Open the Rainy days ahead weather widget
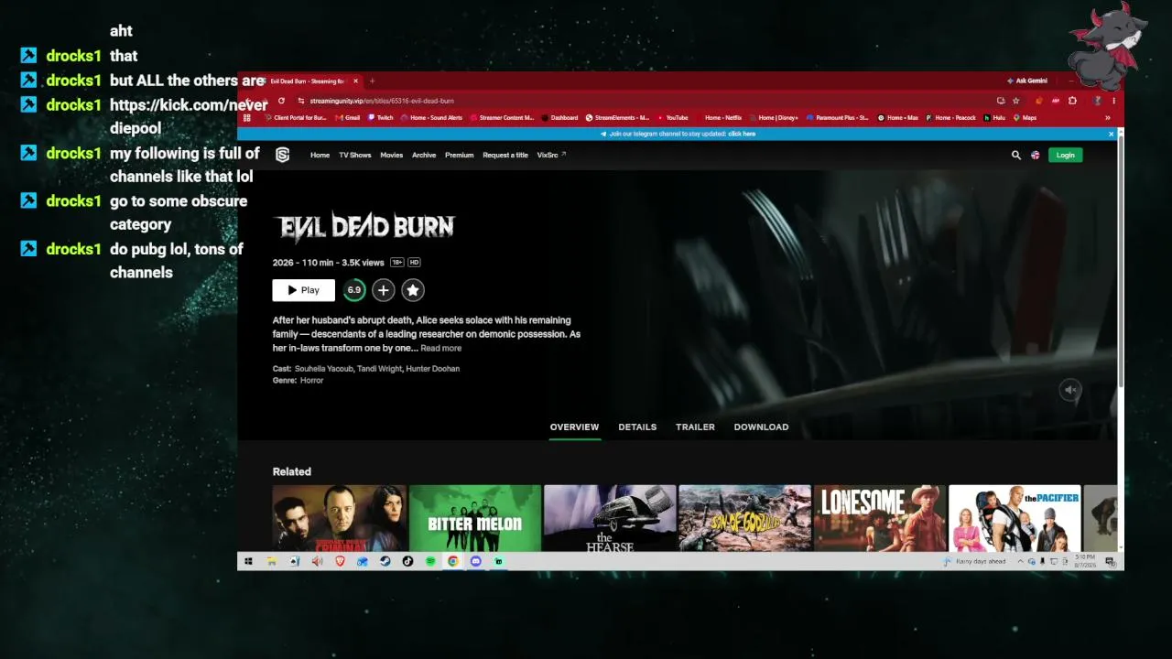Viewport: 1172px width, 659px height. click(x=974, y=561)
